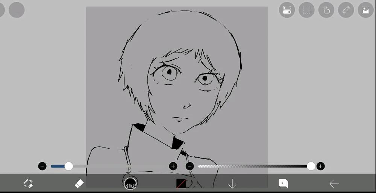This screenshot has width=376, height=193.
Task: Tap the fully visible blank round button at top left
Action: pos(17,10)
